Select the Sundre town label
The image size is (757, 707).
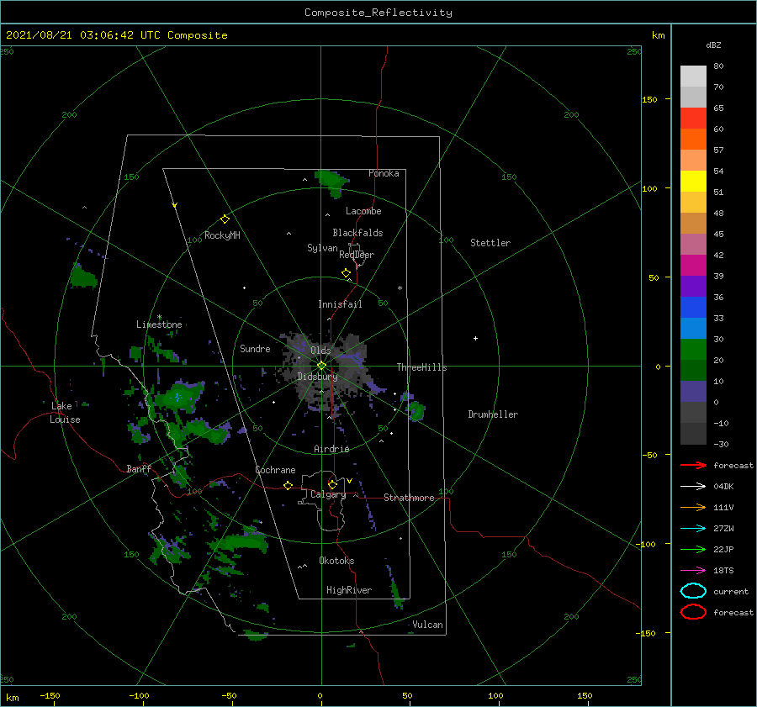point(255,348)
